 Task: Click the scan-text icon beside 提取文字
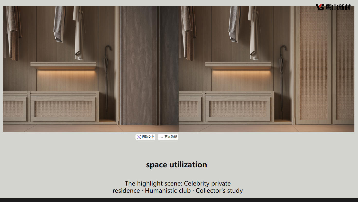click(x=139, y=137)
